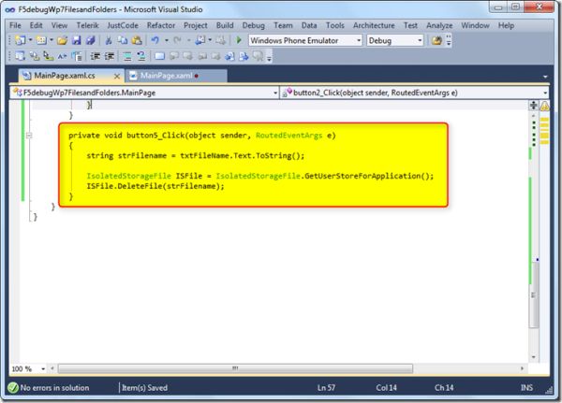Open the Add New Item dropdown arrow
Image resolution: width=562 pixels, height=403 pixels.
(x=52, y=40)
